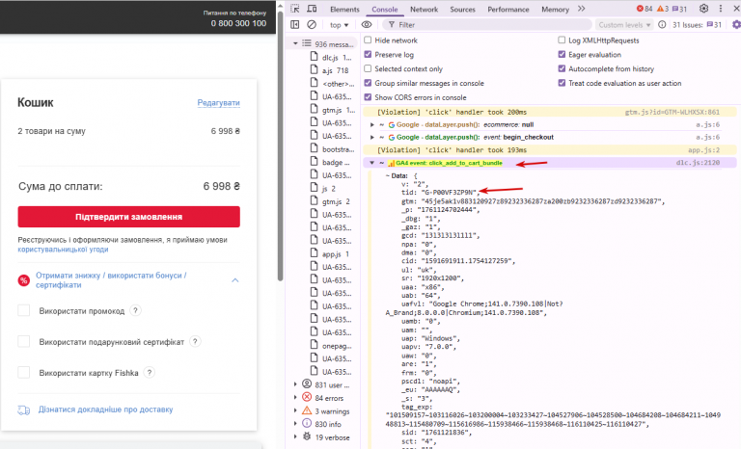The height and width of the screenshot is (449, 741).
Task: Select the onepage file entry in sidebar
Action: [x=332, y=346]
